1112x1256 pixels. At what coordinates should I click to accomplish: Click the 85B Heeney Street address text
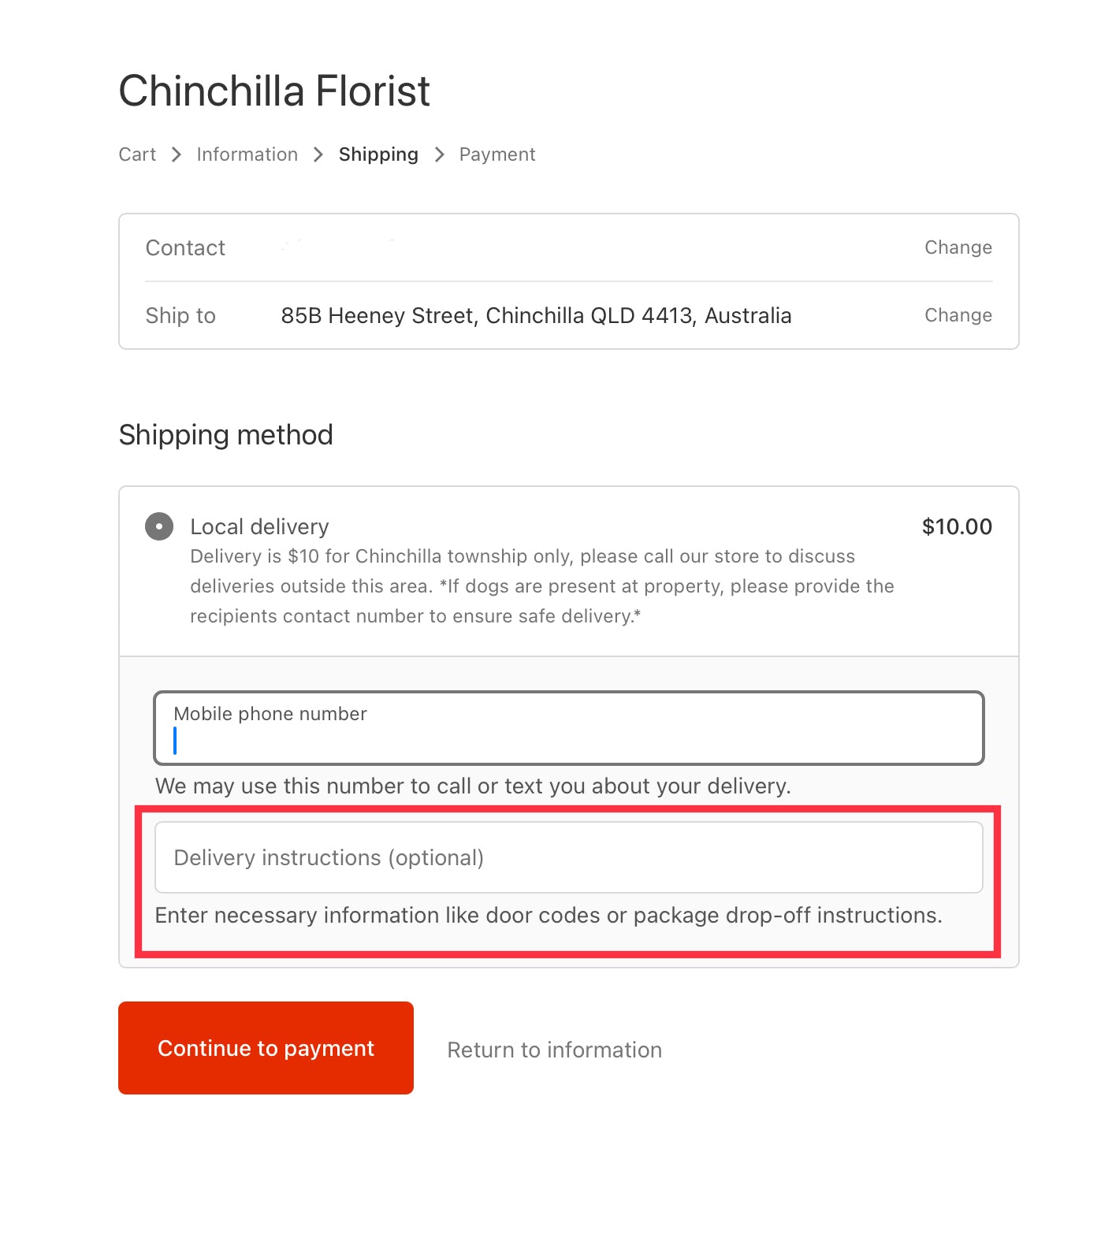536,315
